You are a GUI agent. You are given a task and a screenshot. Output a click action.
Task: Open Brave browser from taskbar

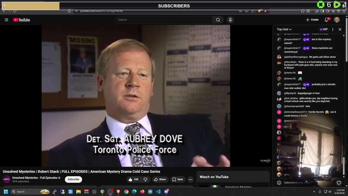[x=118, y=192]
